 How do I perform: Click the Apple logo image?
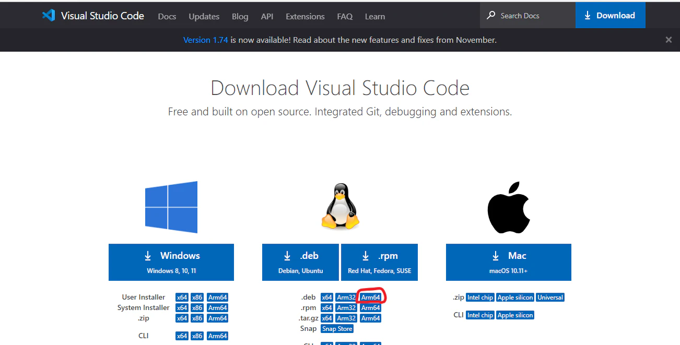click(x=509, y=207)
